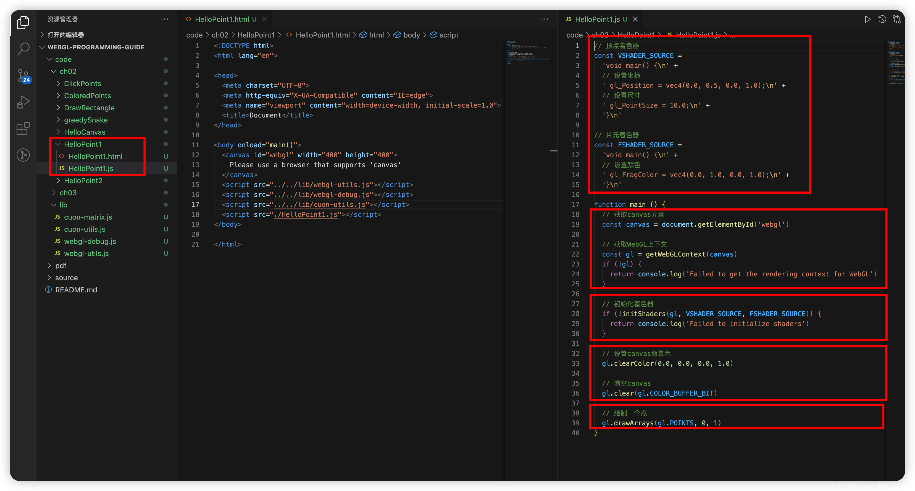Screen dimensions: 915x491
Task: Expand the ch03 folder
Action: 68,193
